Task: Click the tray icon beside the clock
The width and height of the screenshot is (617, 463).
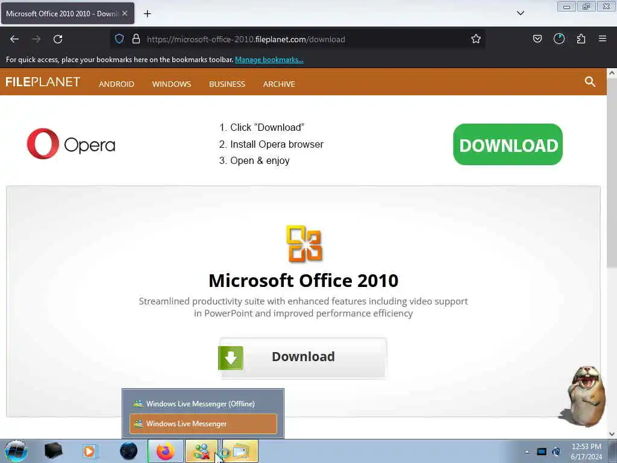Action: click(x=556, y=452)
